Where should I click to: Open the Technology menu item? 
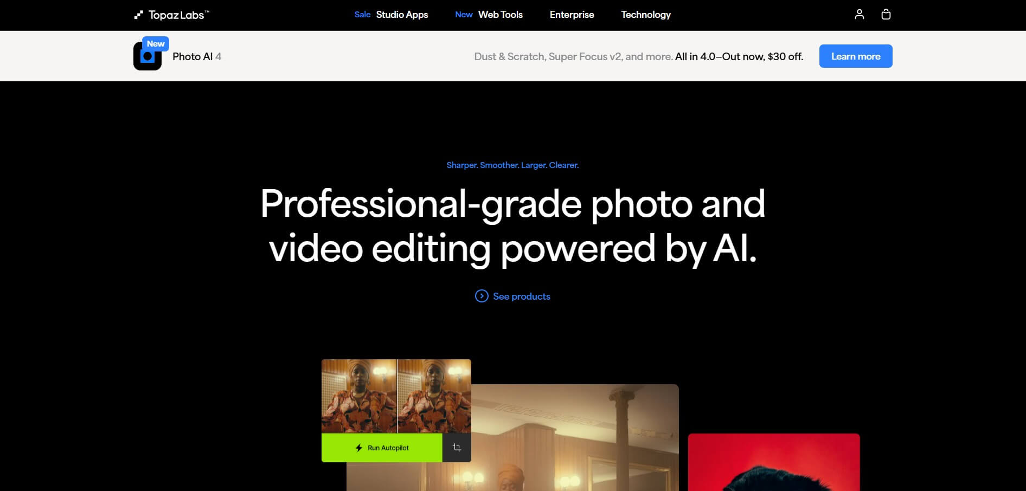click(646, 15)
